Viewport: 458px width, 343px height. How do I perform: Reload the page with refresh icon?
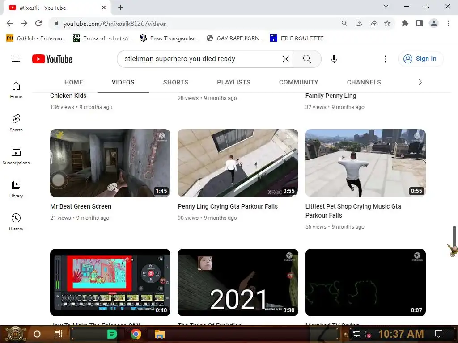tap(38, 23)
